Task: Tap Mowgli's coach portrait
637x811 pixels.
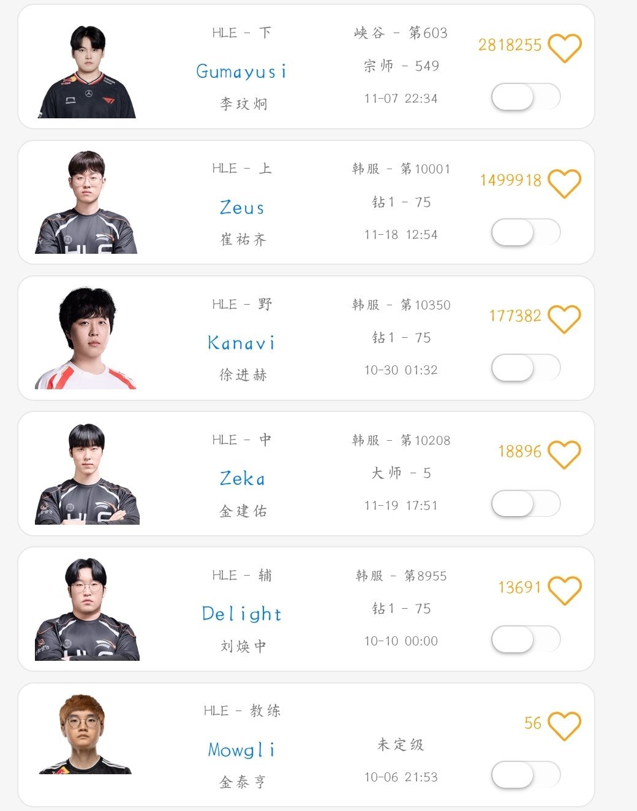Action: point(85,734)
